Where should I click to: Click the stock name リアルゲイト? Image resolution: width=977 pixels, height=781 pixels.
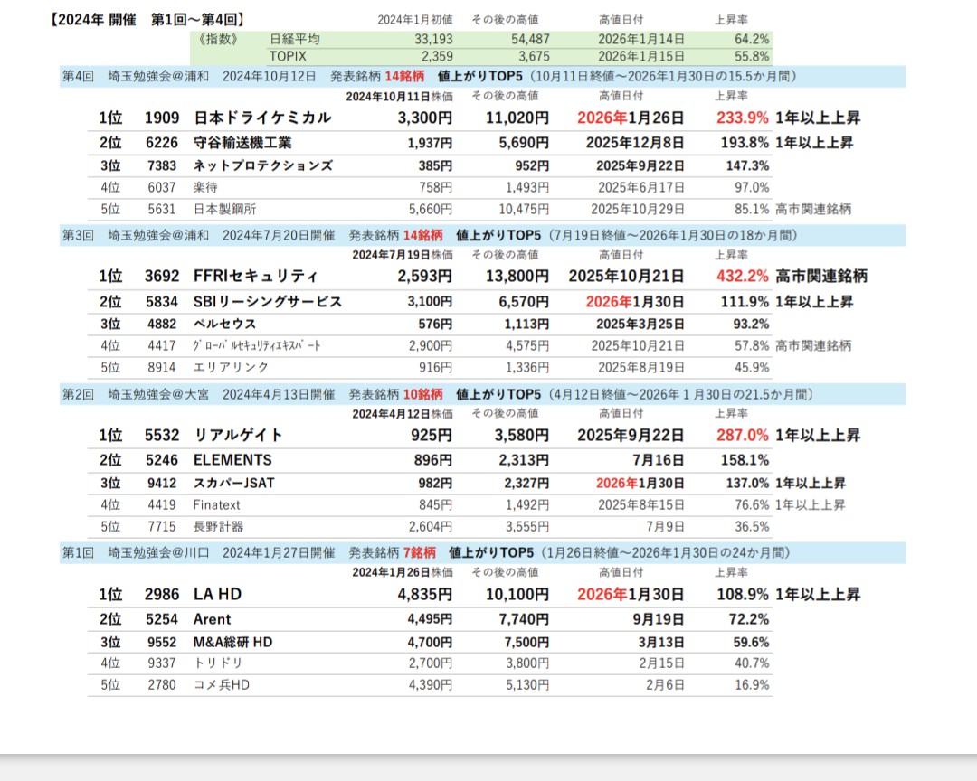[239, 435]
